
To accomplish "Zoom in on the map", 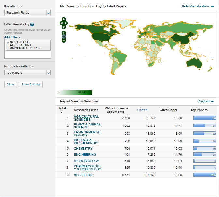I will 64,33.
